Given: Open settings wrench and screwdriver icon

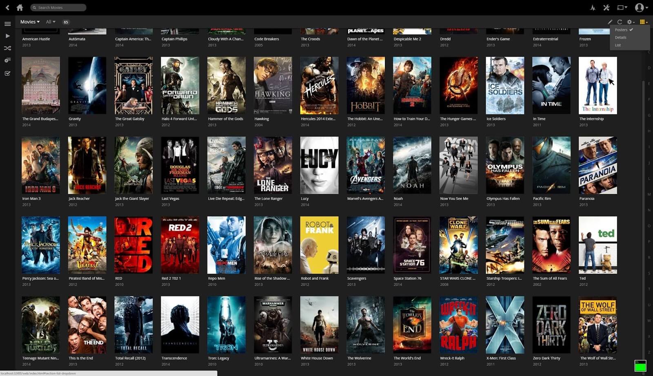Looking at the screenshot, I should pos(606,7).
